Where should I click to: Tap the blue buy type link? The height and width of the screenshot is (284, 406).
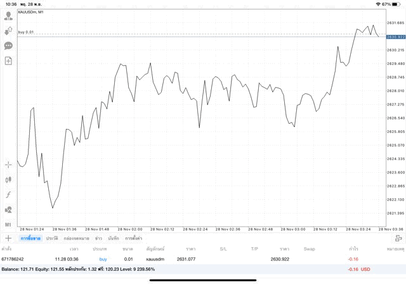[103, 259]
